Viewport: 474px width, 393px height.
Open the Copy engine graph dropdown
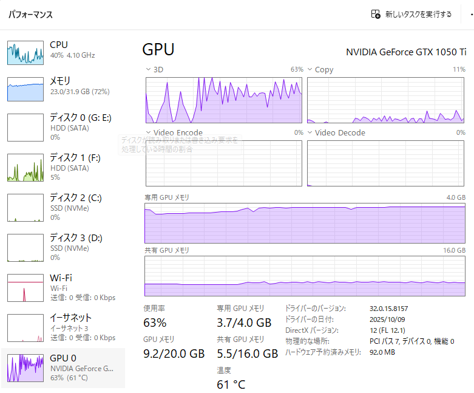coord(310,70)
